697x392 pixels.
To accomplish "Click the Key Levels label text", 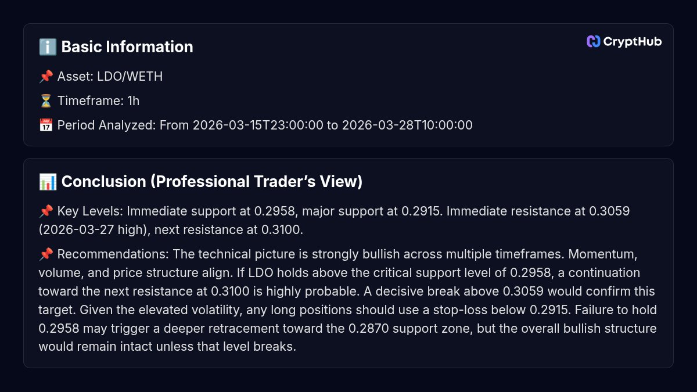I will point(90,211).
